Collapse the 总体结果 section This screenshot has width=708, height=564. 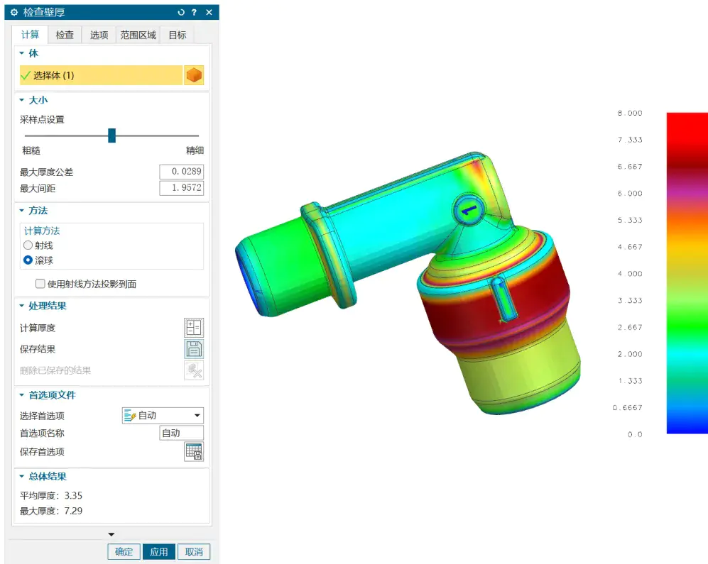[x=22, y=476]
